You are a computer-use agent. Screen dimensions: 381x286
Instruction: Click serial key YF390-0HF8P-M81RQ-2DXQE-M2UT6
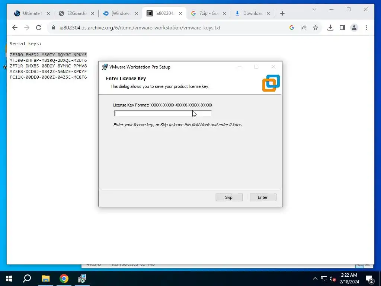tap(48, 60)
